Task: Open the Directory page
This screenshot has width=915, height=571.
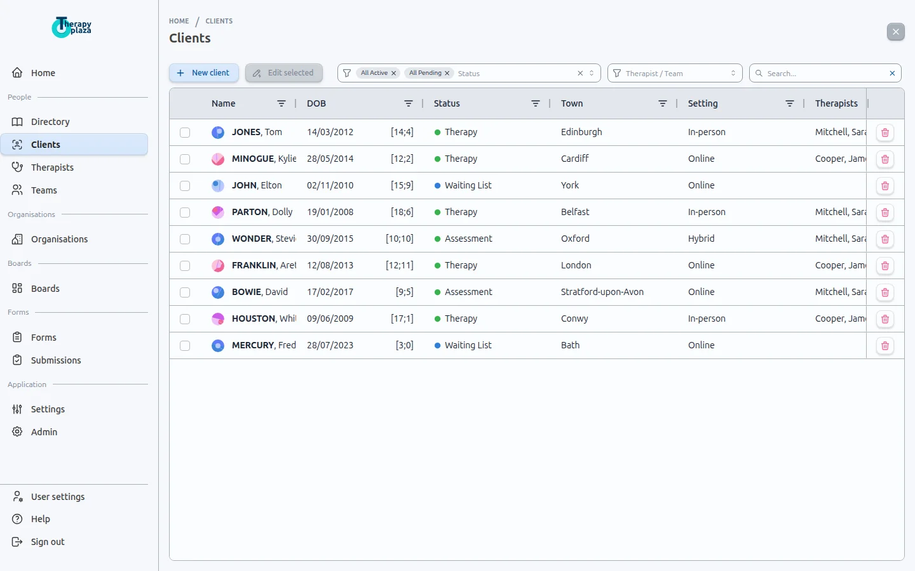Action: pos(74,122)
